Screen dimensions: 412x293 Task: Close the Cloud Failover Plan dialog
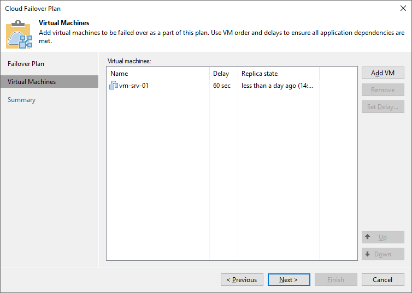402,9
